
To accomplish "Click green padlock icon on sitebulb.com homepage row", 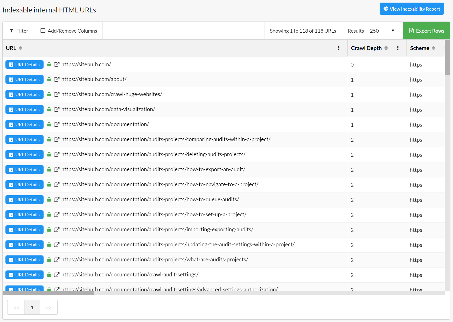I will click(x=49, y=64).
